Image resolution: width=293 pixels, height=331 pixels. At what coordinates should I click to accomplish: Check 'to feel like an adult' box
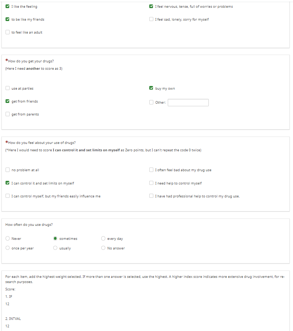point(8,32)
